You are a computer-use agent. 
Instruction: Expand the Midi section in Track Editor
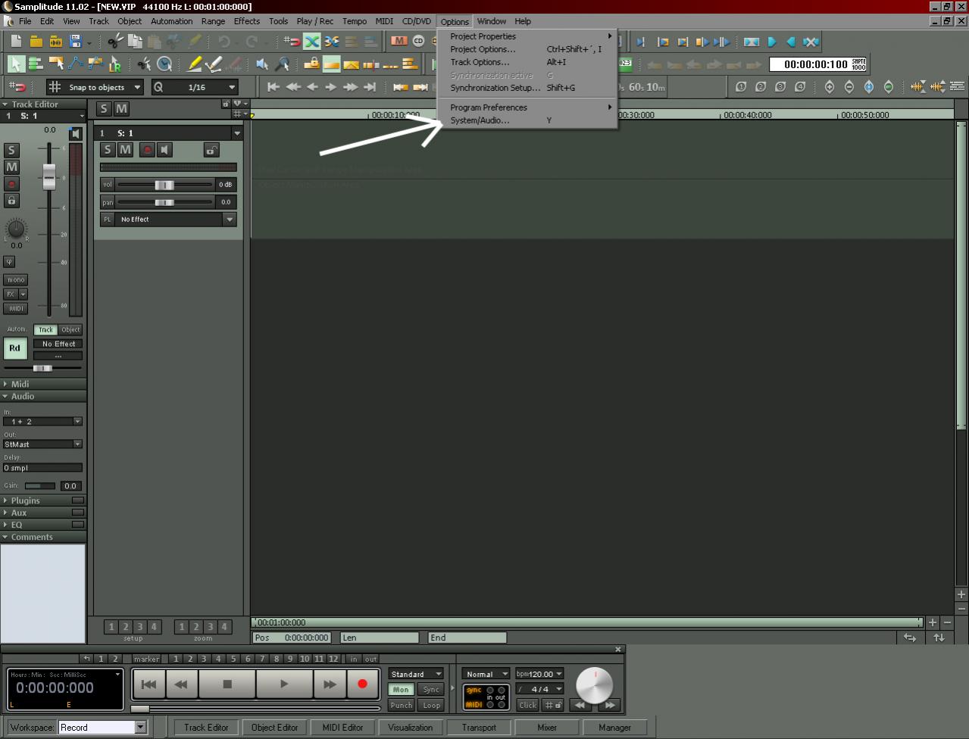[x=43, y=384]
